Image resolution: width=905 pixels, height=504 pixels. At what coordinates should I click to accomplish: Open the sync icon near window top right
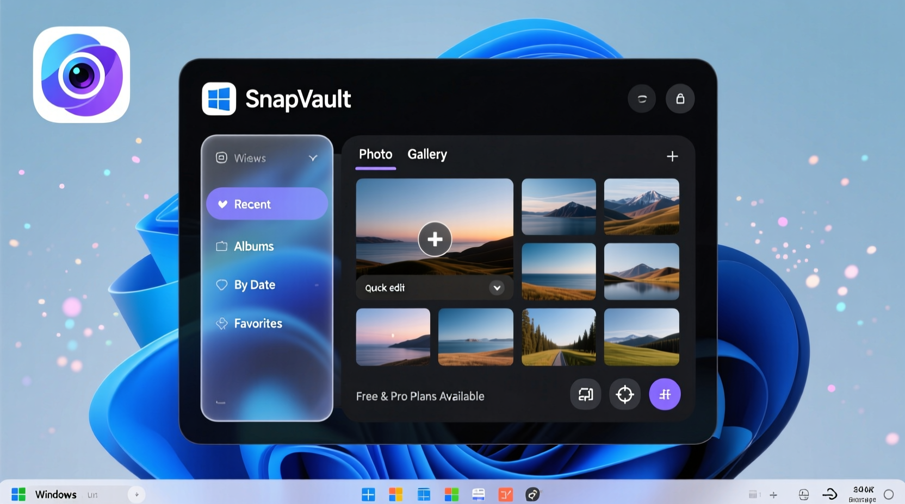click(x=642, y=99)
